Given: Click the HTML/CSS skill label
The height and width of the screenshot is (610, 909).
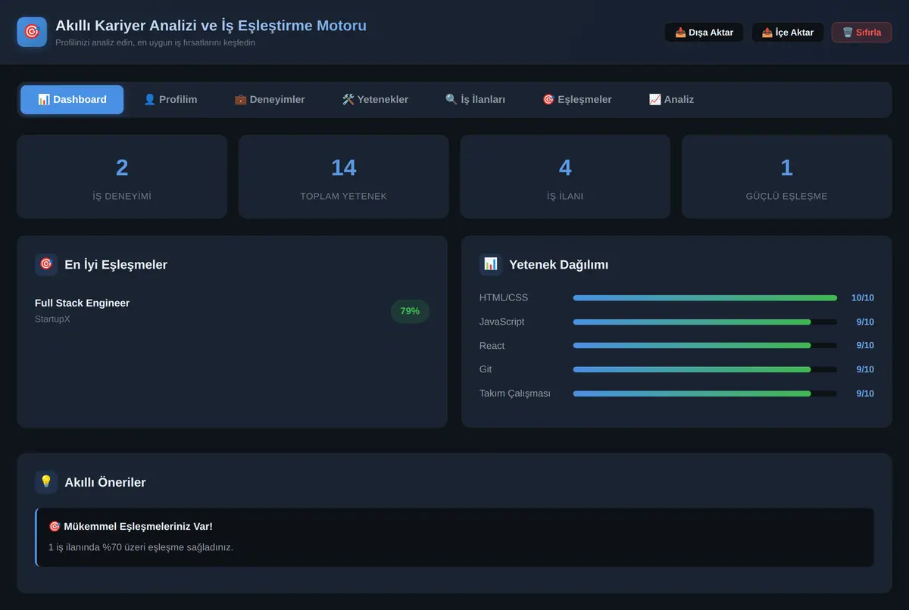Looking at the screenshot, I should coord(504,298).
